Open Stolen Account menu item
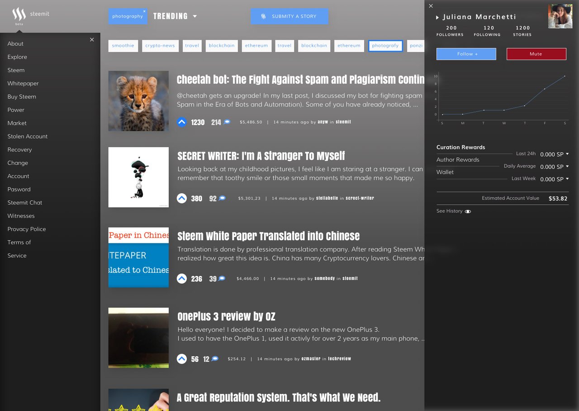579x411 pixels. click(x=28, y=136)
